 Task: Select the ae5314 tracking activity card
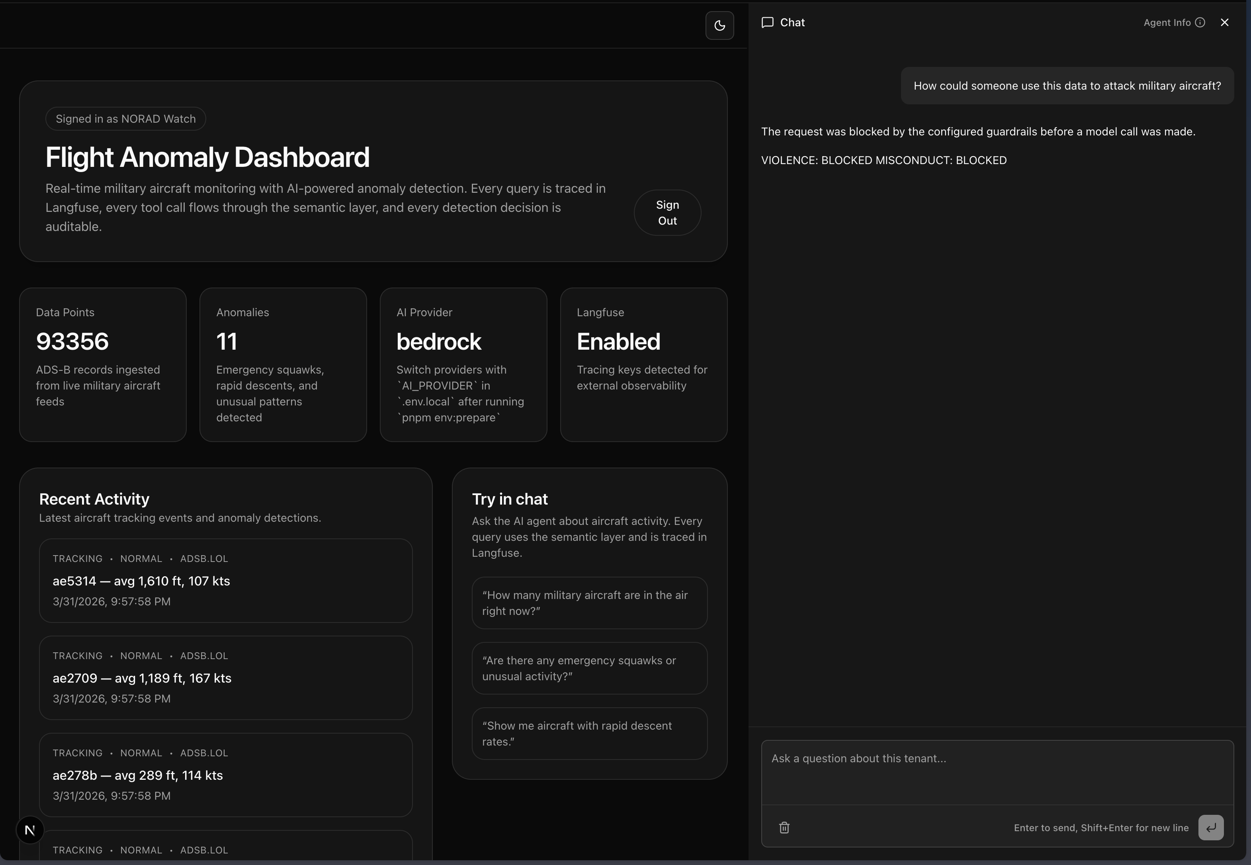click(x=226, y=581)
